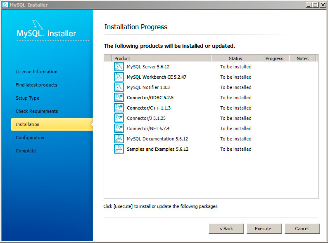Click MySQL Workbench's To be installed status

pyautogui.click(x=236, y=77)
